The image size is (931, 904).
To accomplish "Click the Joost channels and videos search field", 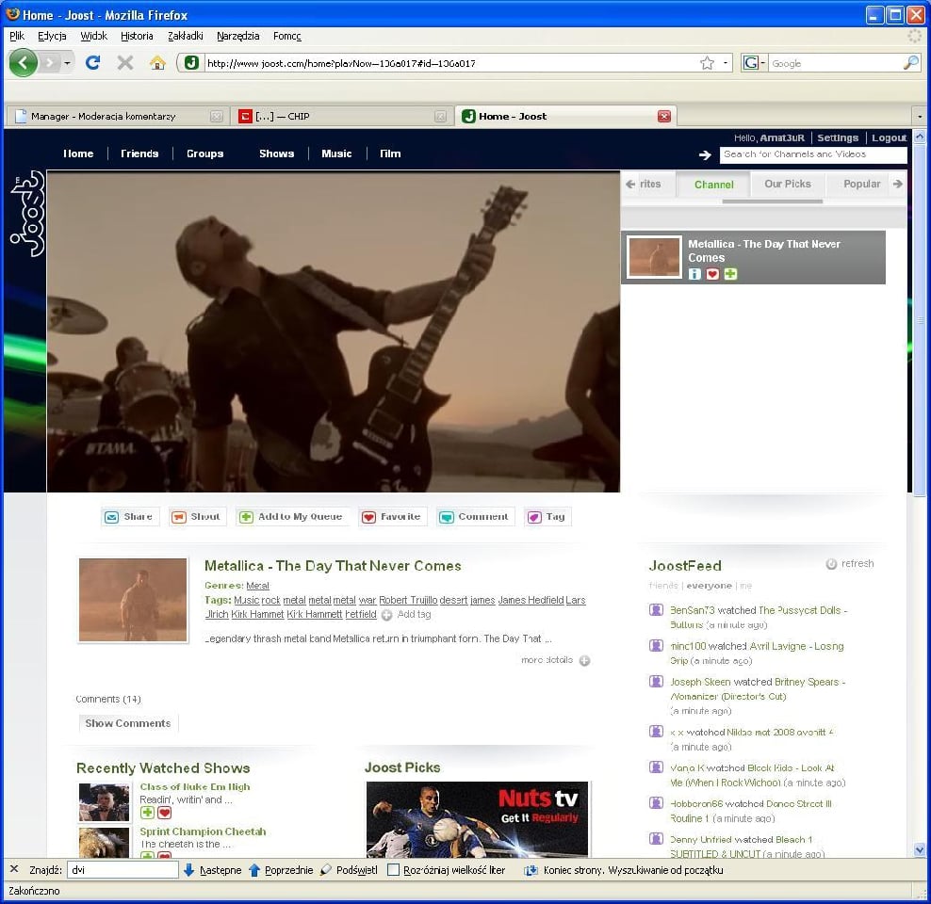I will coord(812,154).
